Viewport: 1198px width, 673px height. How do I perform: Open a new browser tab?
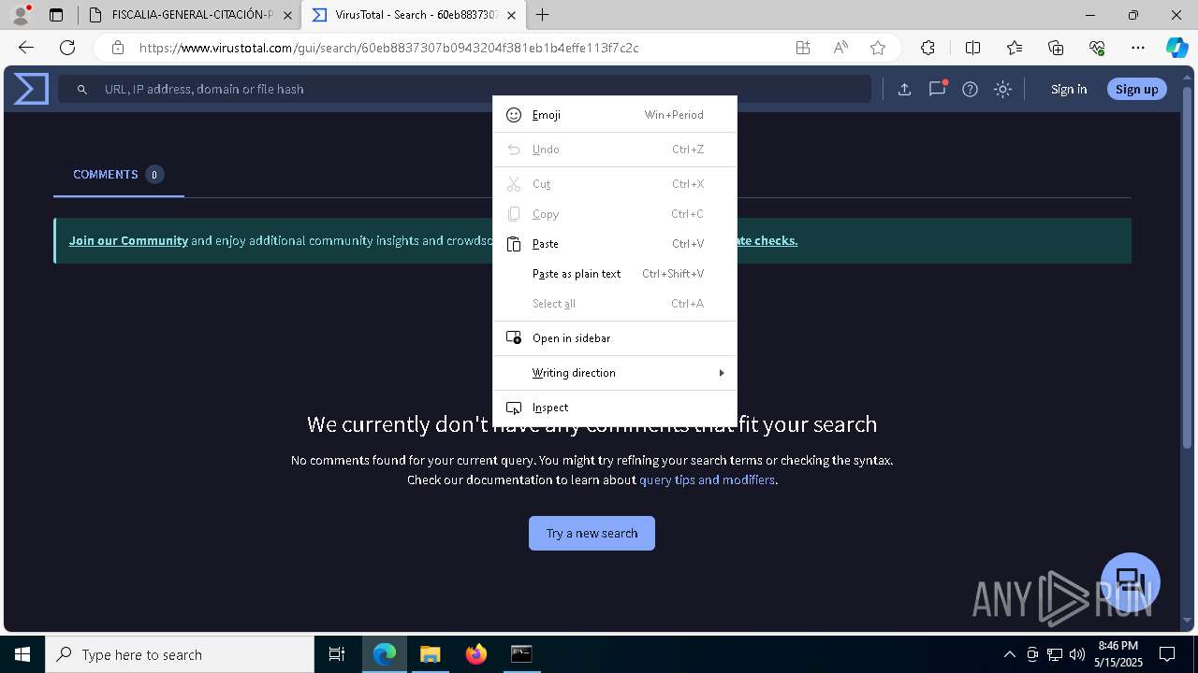[542, 15]
